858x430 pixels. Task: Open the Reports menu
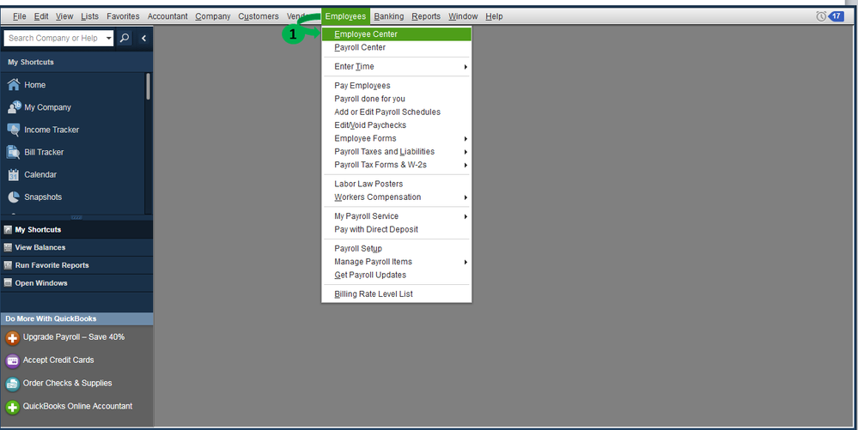click(x=426, y=16)
